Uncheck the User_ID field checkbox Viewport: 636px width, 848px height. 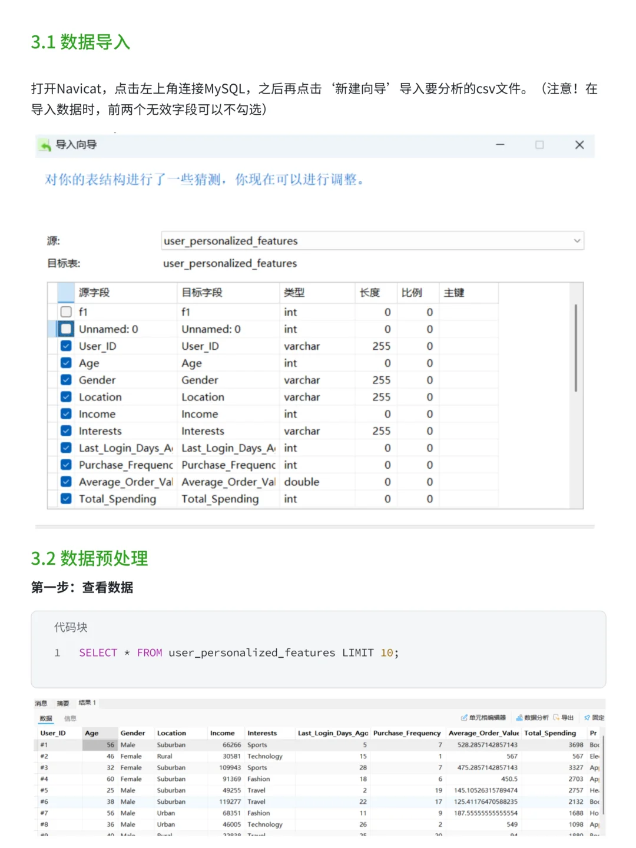point(66,346)
